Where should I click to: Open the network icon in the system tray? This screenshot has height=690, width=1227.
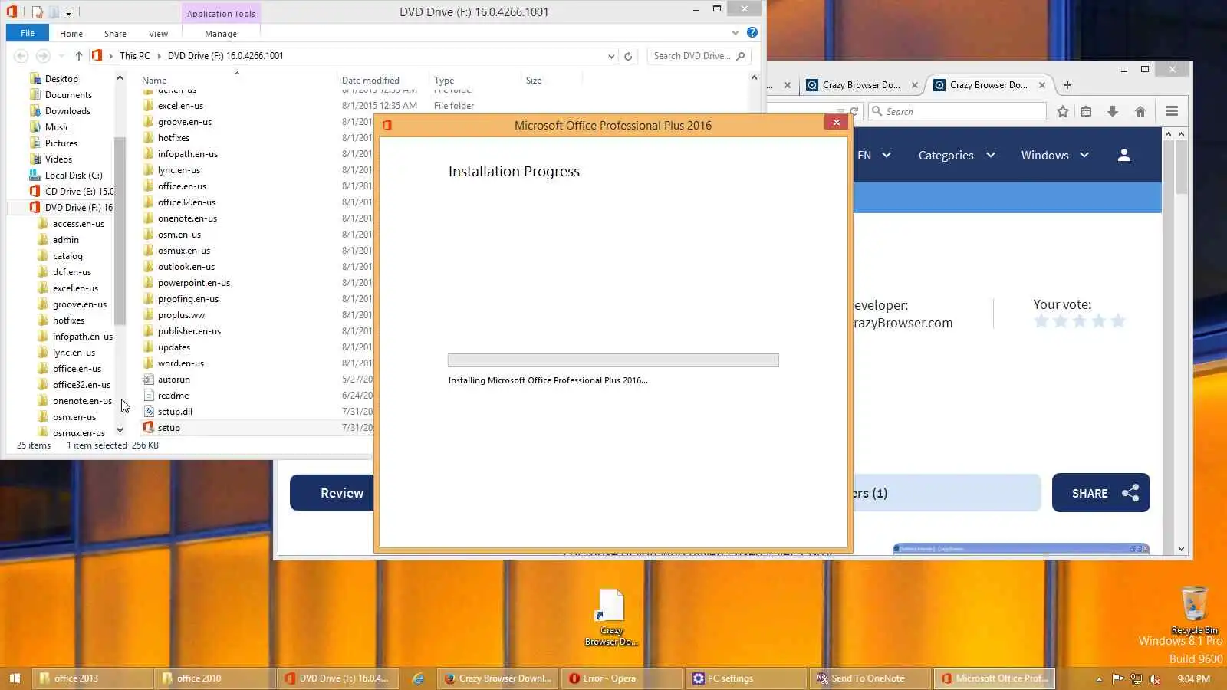[x=1137, y=678]
